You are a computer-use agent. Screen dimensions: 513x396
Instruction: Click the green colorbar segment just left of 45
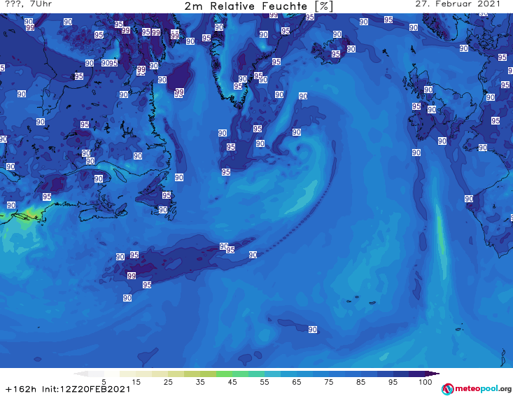coord(224,374)
